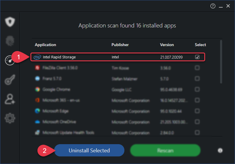Click the green Rescan button
235x164 pixels.
(x=165, y=150)
